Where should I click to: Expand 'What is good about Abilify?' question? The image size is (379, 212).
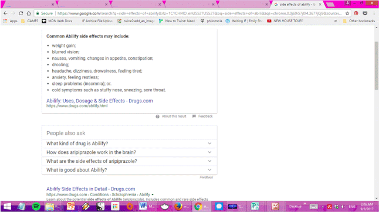click(130, 170)
